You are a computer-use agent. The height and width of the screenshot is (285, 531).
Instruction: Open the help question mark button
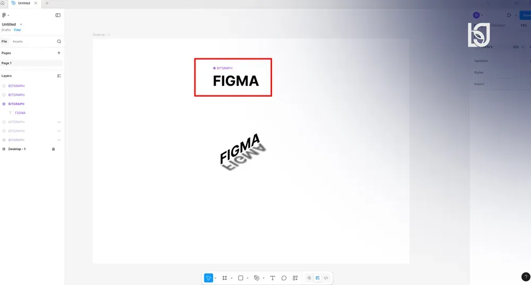point(526,277)
